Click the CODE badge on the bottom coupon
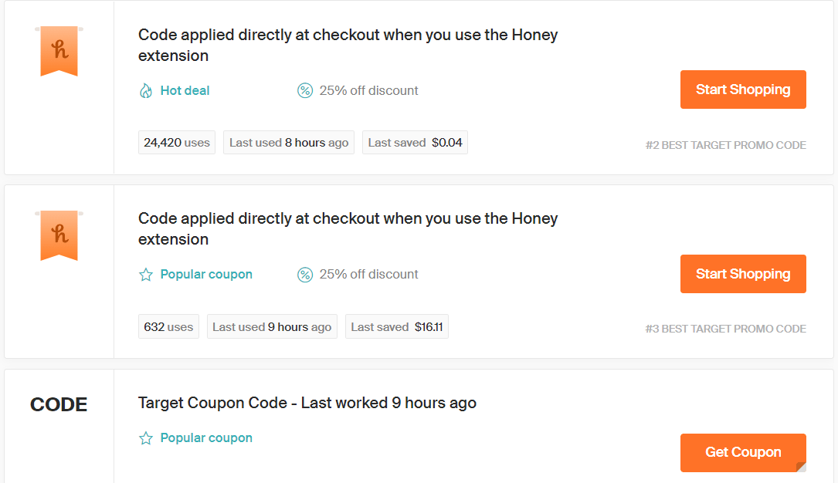The width and height of the screenshot is (838, 483). click(x=59, y=404)
